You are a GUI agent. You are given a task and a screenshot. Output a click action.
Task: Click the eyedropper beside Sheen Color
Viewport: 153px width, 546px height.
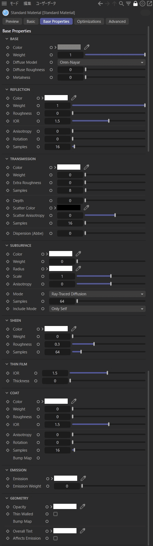(x=74, y=329)
